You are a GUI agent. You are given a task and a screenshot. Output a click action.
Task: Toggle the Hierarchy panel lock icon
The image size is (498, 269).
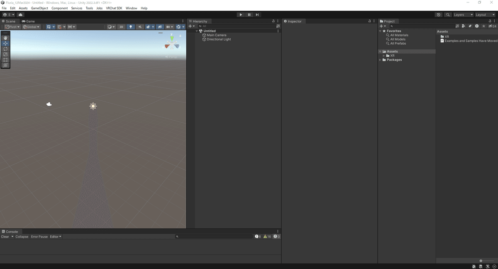273,21
